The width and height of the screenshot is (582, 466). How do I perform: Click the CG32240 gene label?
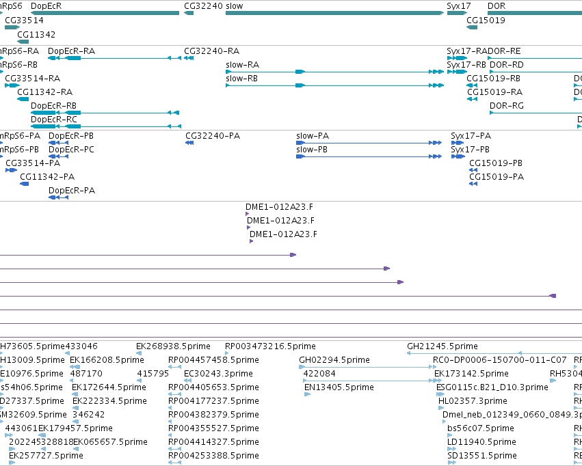(x=203, y=6)
